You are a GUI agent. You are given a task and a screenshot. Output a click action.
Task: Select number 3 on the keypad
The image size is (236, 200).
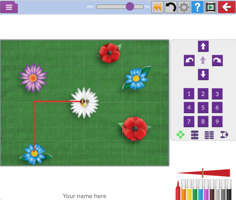[x=217, y=94]
